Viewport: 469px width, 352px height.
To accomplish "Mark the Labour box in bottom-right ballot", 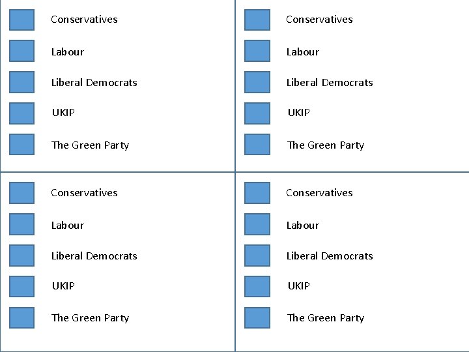I will click(257, 224).
